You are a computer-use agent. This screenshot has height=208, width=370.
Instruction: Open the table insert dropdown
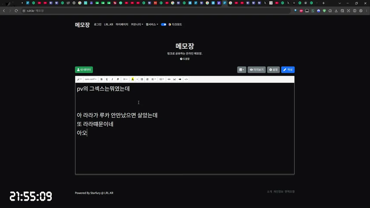tap(162, 79)
